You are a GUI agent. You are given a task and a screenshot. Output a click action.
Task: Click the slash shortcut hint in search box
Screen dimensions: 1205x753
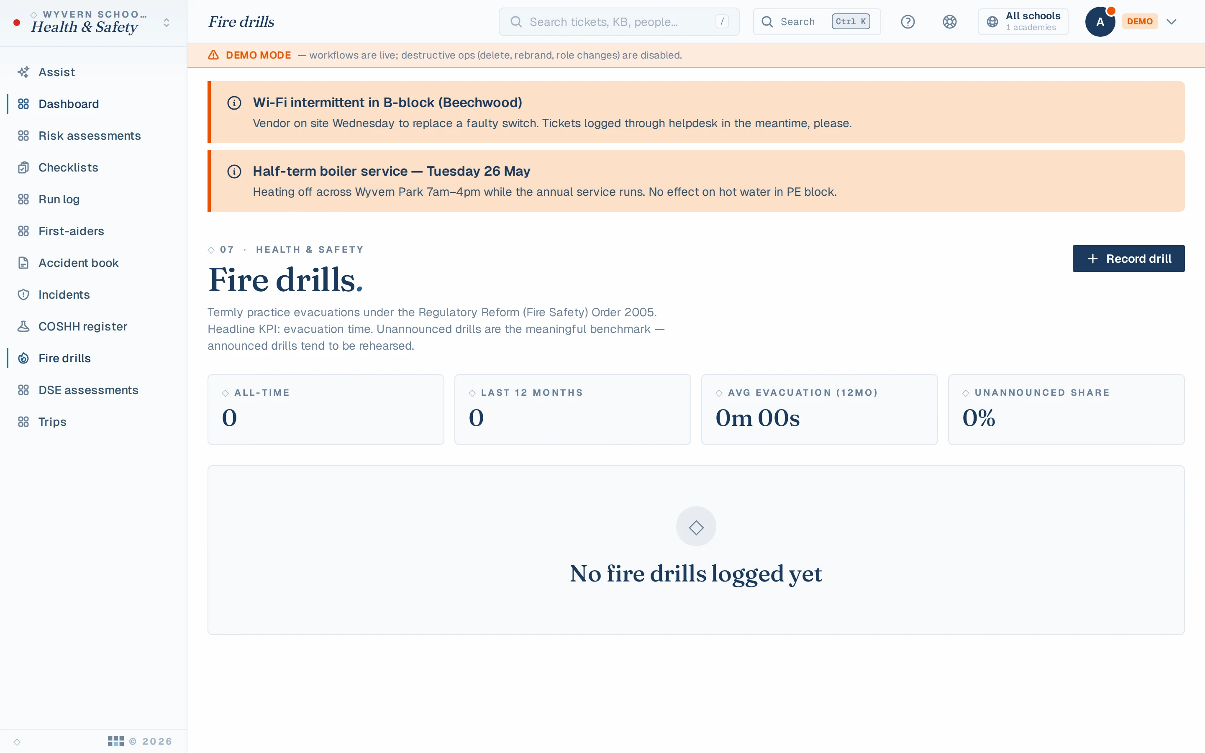(x=722, y=22)
